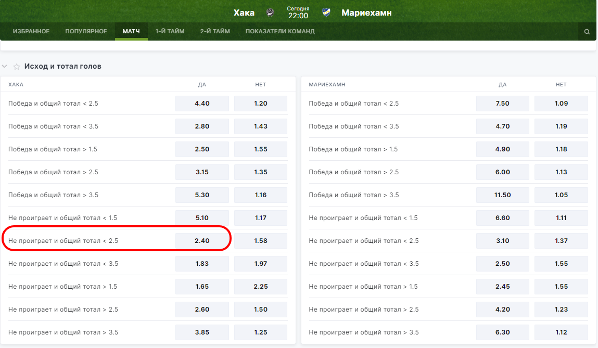Select Мариехамн odds 6.00 button

503,172
